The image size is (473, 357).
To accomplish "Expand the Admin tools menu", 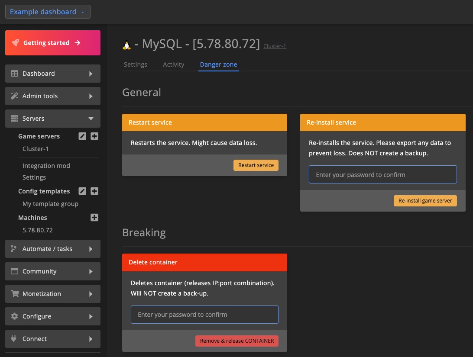I will click(x=53, y=96).
